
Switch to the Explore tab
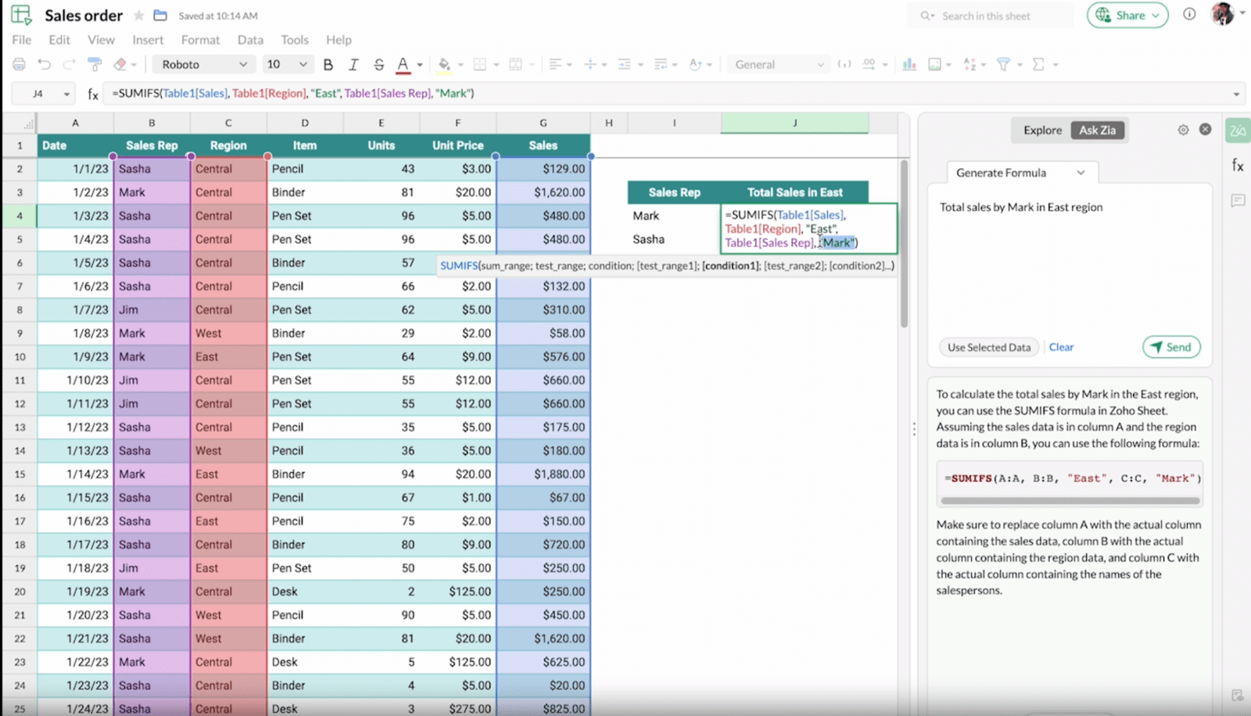pos(1042,131)
